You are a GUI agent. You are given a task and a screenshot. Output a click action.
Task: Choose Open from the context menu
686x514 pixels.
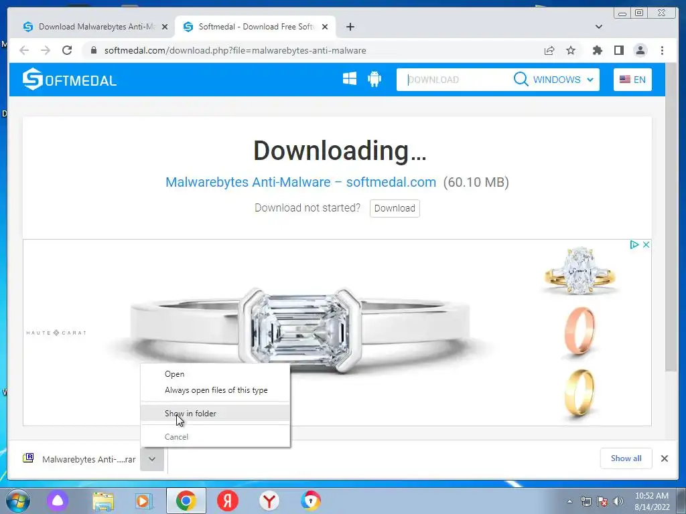coord(215,374)
